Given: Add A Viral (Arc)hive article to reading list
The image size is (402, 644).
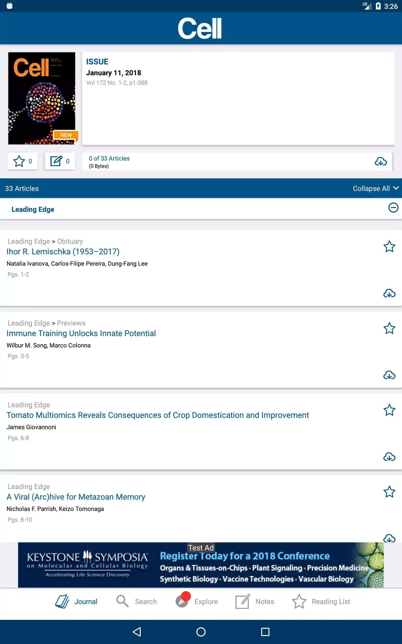Looking at the screenshot, I should click(x=389, y=492).
